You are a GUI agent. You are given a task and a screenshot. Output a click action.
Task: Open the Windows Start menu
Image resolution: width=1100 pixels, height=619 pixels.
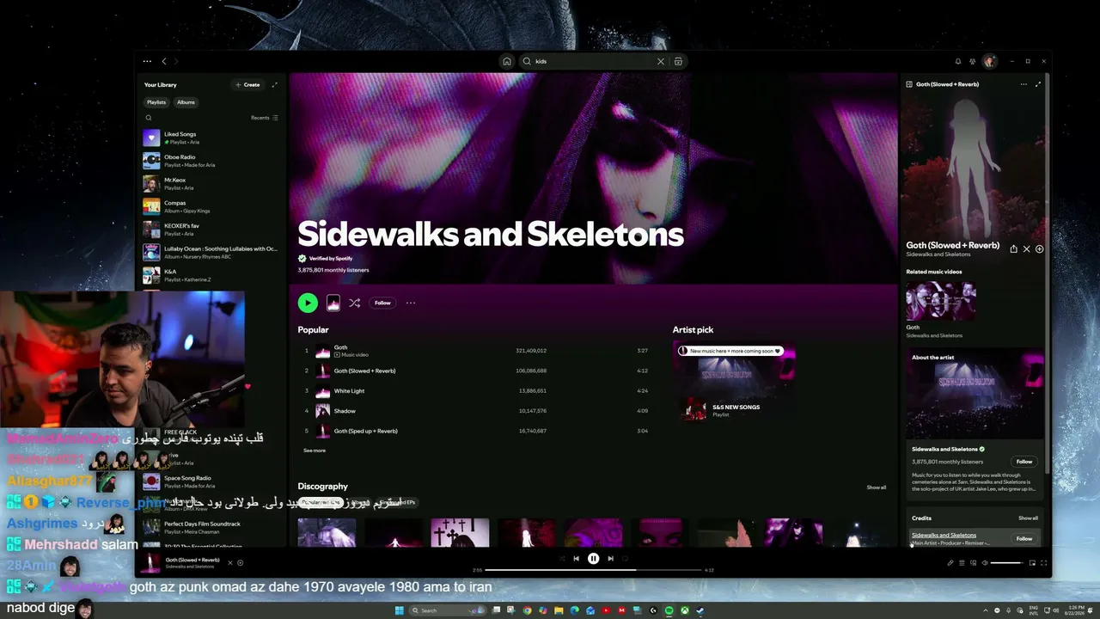[x=399, y=610]
